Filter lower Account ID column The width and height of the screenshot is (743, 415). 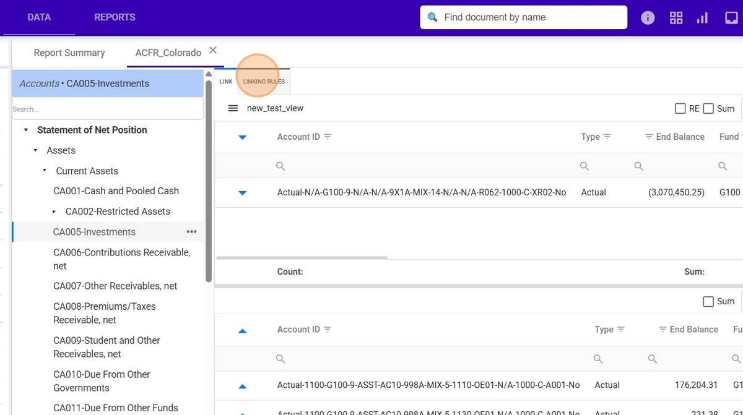click(x=328, y=330)
